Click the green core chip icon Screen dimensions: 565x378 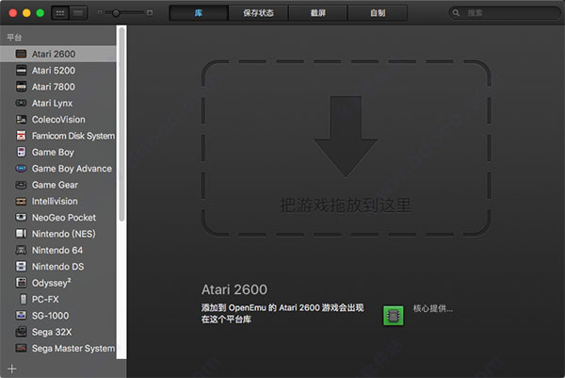393,316
